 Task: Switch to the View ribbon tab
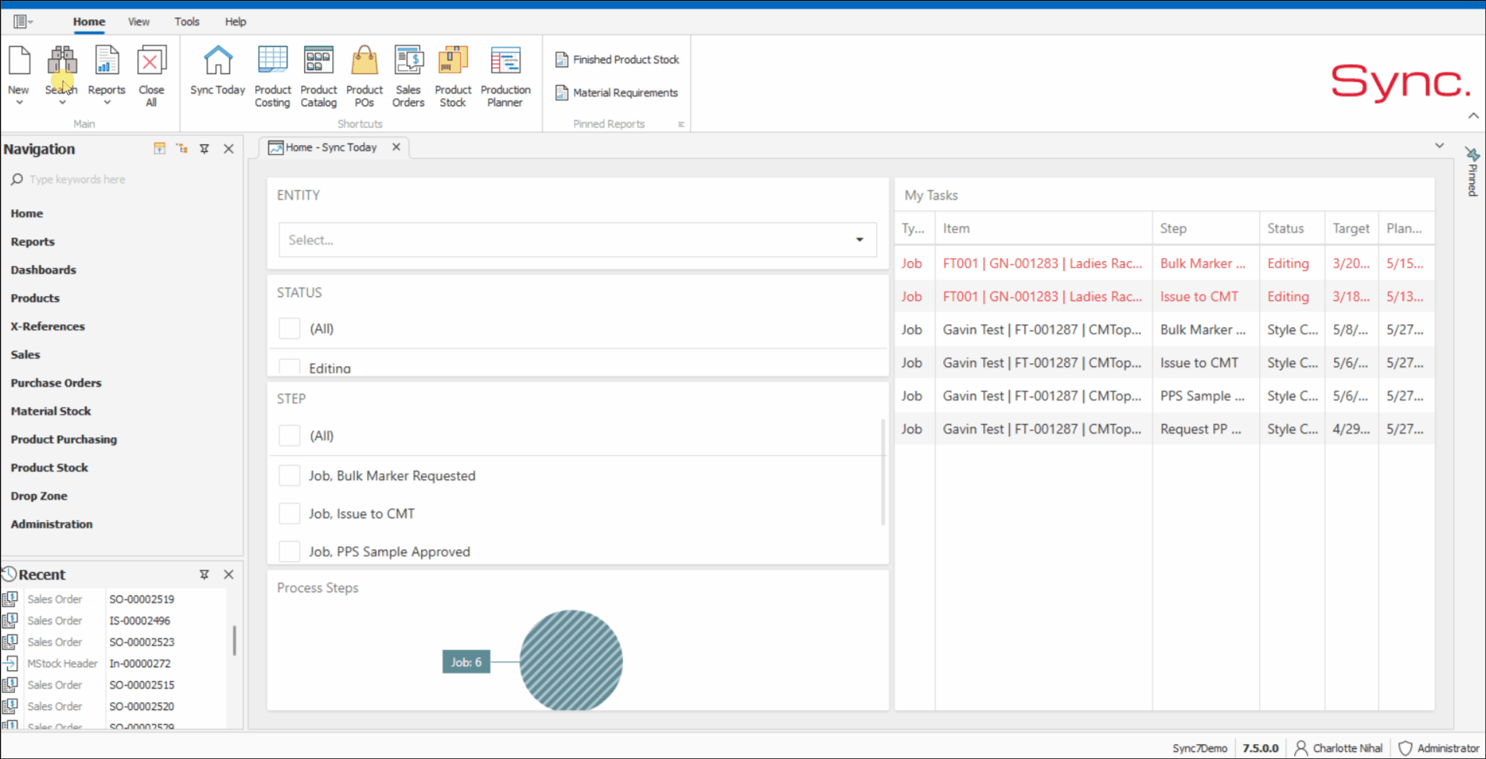tap(139, 22)
